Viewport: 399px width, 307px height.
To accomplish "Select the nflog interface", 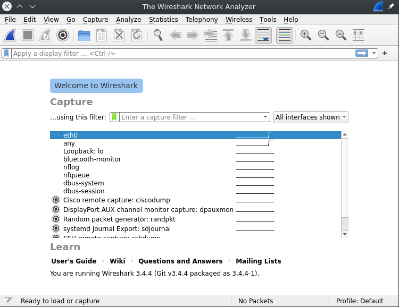I will coord(195,167).
